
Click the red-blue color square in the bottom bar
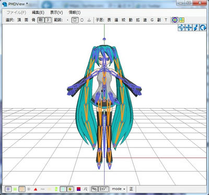pos(79,189)
